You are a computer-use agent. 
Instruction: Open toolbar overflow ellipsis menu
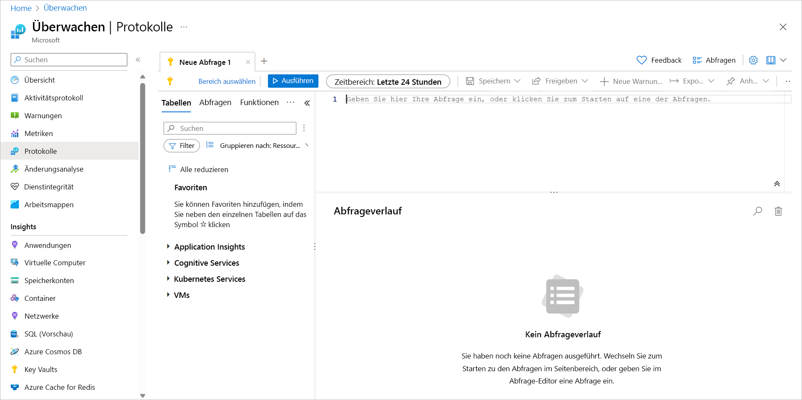(x=788, y=81)
